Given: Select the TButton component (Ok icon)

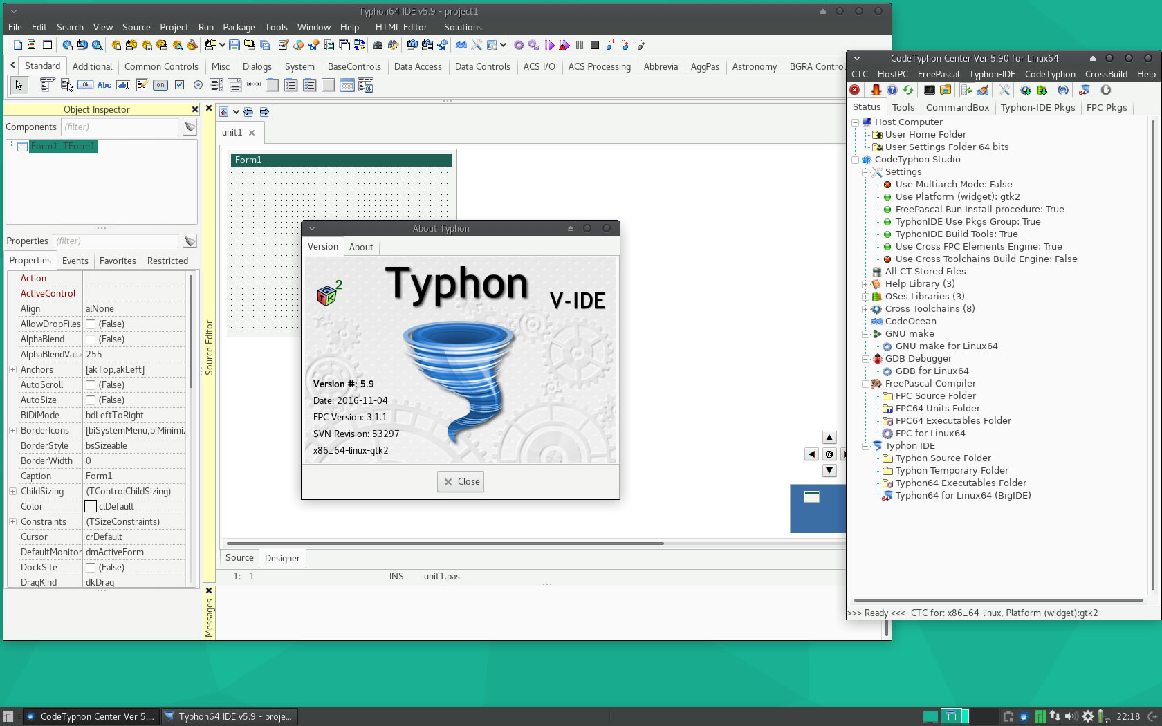Looking at the screenshot, I should pos(85,85).
